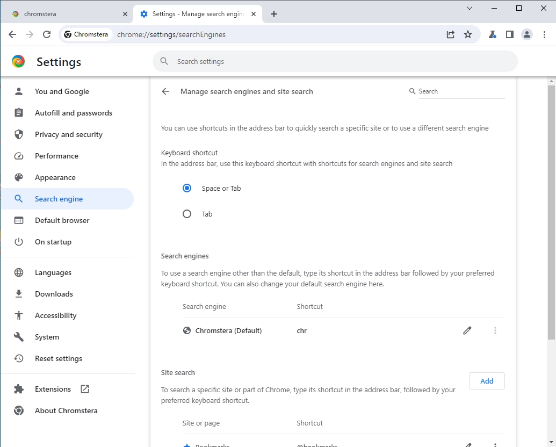Select the Privacy and security shield icon

(x=18, y=134)
